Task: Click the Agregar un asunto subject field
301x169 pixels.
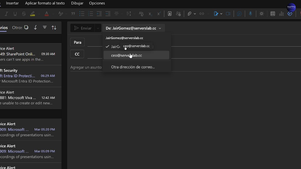Action: tap(86, 67)
